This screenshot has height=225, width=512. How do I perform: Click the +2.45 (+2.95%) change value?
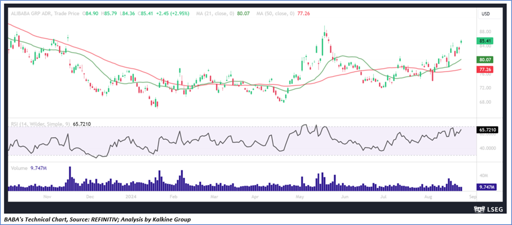(x=173, y=13)
